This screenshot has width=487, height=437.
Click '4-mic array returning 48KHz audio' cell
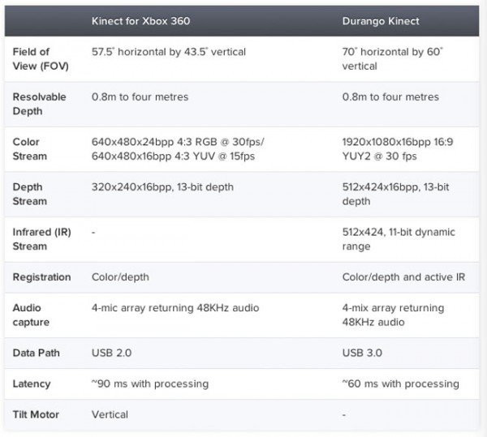[175, 308]
